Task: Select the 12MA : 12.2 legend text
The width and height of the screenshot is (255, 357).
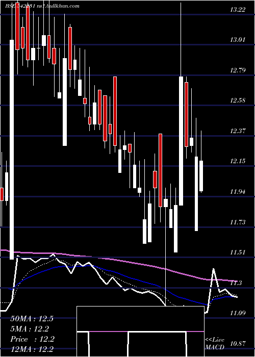Action: click(x=32, y=349)
